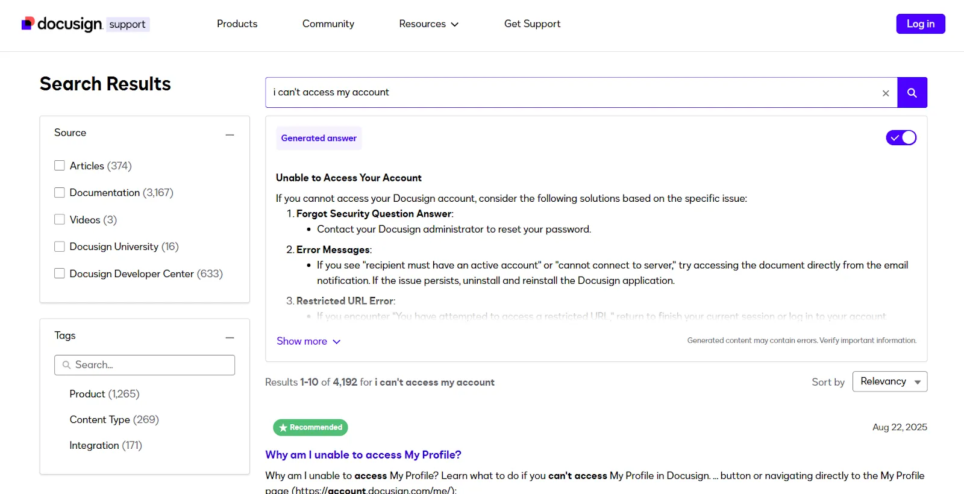Click the results count text '4,192'

tap(345, 382)
